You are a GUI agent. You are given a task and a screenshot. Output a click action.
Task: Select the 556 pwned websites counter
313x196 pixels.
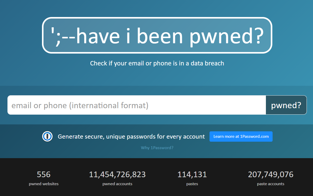[44, 174]
